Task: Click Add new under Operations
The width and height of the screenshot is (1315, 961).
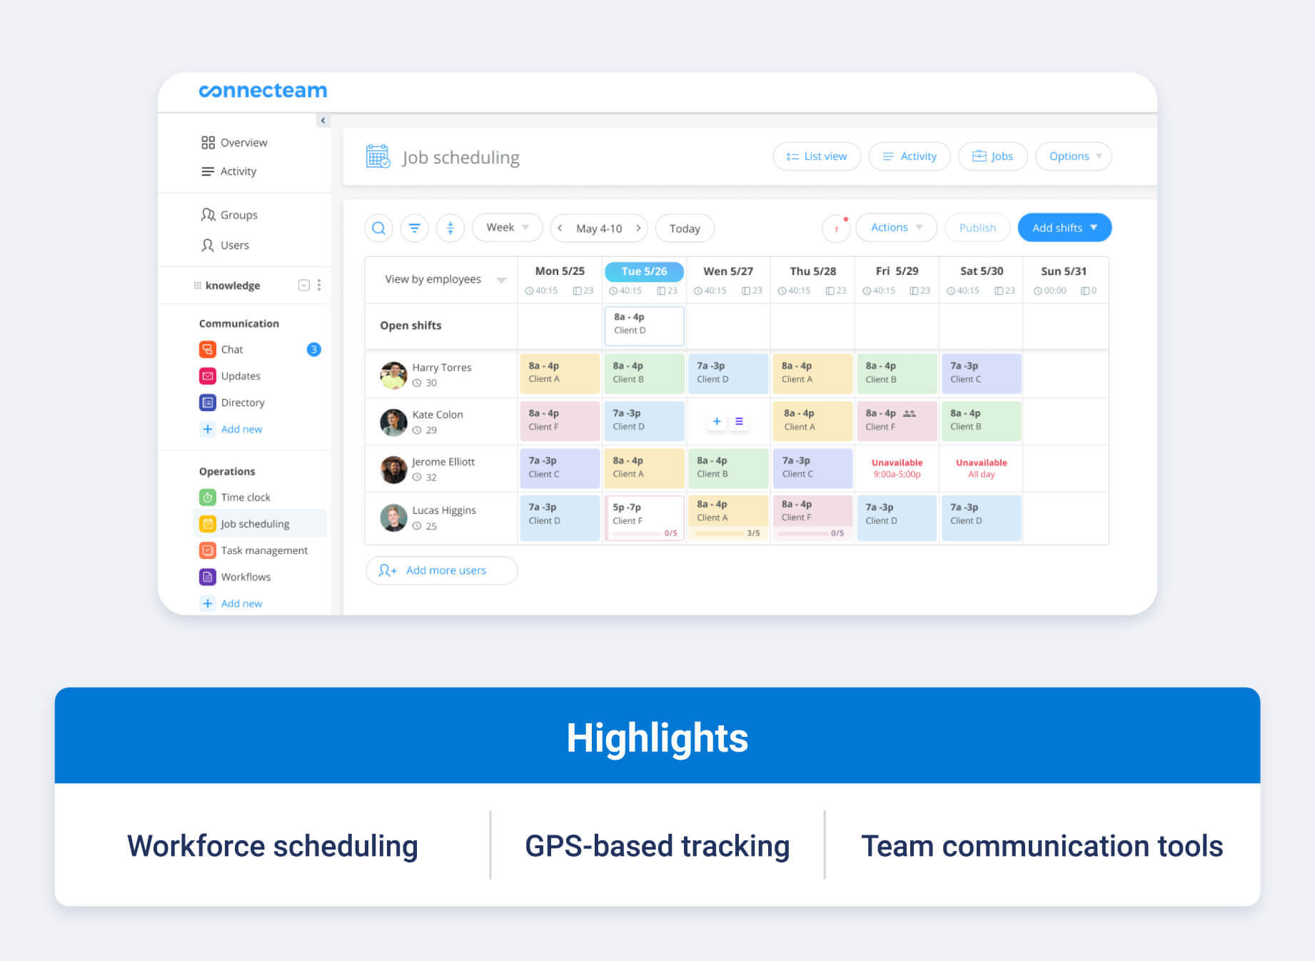Action: [232, 603]
